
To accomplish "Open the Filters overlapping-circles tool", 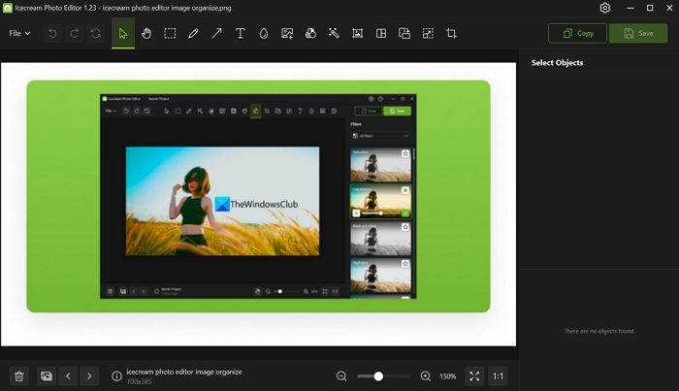I will [x=310, y=33].
